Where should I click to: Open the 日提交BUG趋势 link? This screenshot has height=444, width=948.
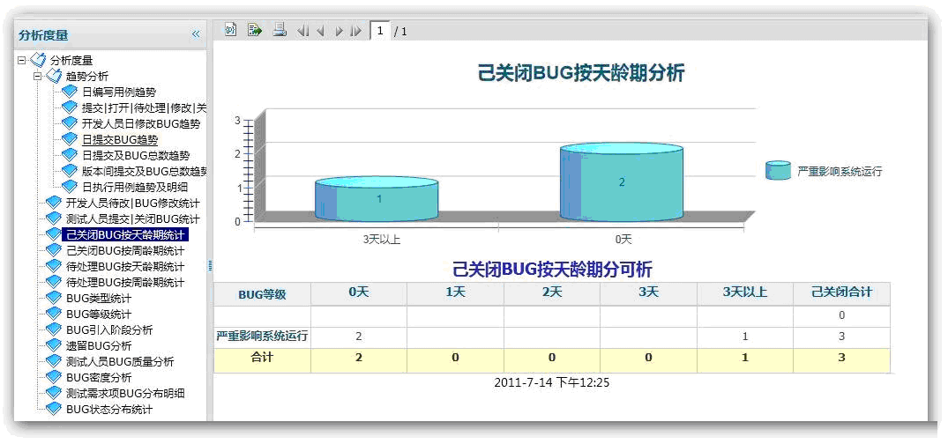pos(120,139)
